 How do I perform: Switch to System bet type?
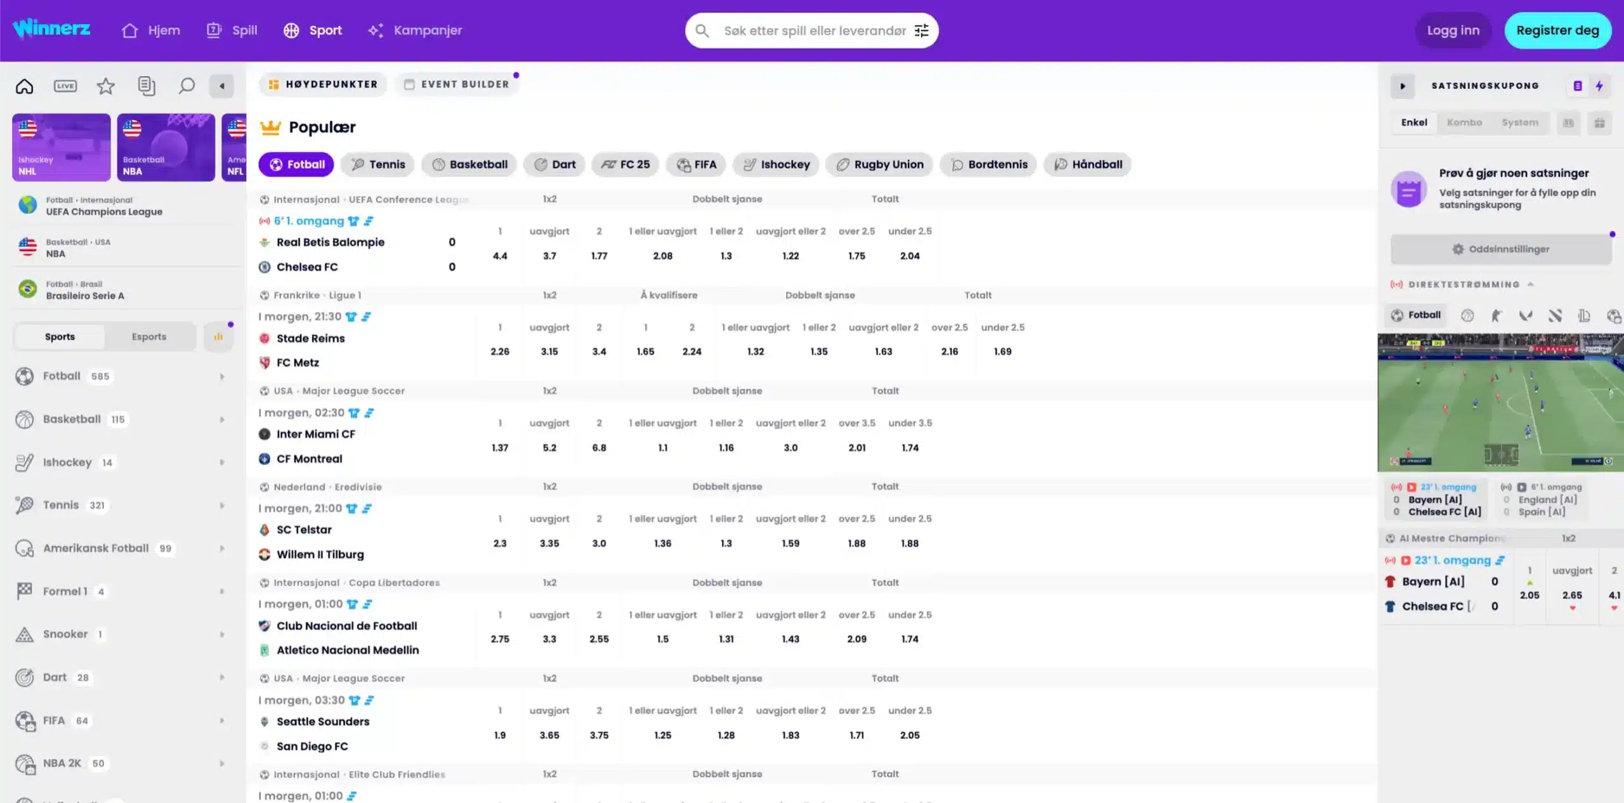tap(1519, 122)
